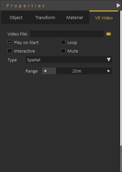Click the Properties panel title
The width and height of the screenshot is (122, 172).
pyautogui.click(x=26, y=6)
